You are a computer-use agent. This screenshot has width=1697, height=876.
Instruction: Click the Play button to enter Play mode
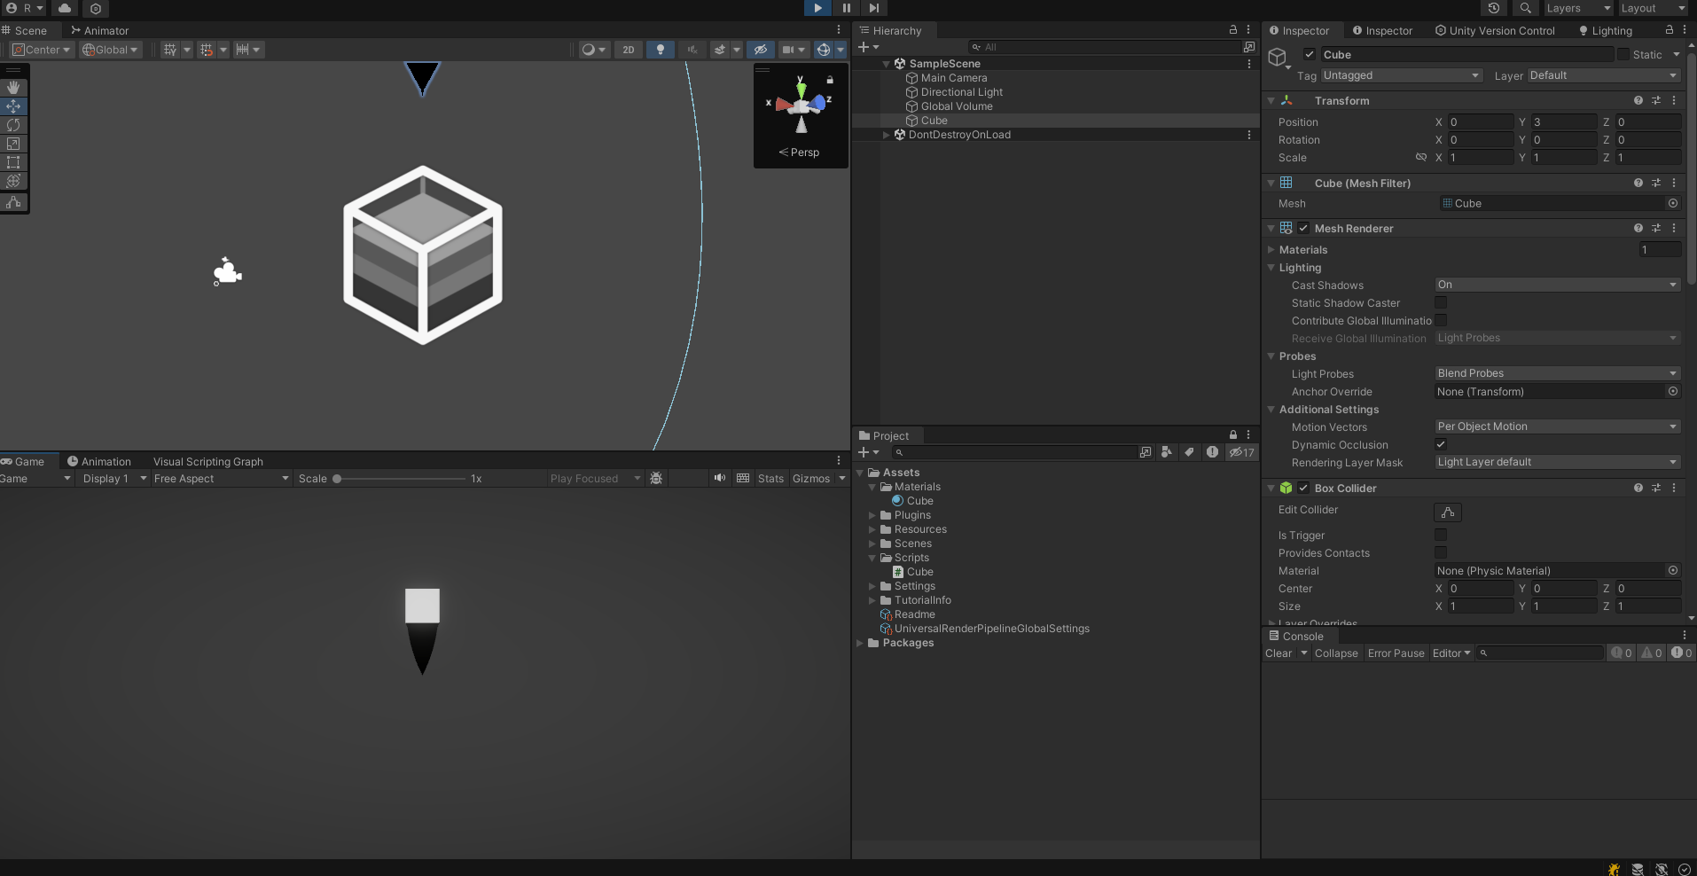(x=817, y=8)
